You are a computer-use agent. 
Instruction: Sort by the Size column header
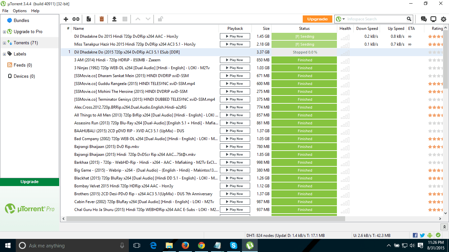click(262, 29)
